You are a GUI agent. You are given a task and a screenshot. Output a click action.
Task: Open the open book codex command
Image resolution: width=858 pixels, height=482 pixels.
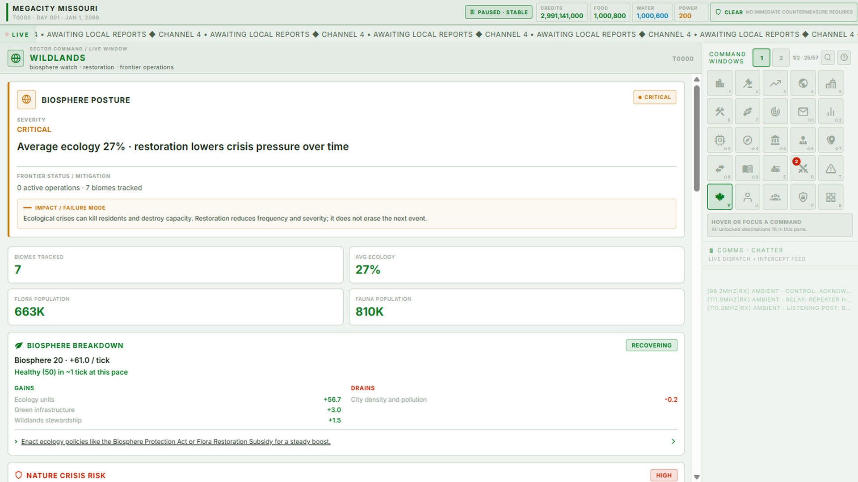tap(747, 169)
